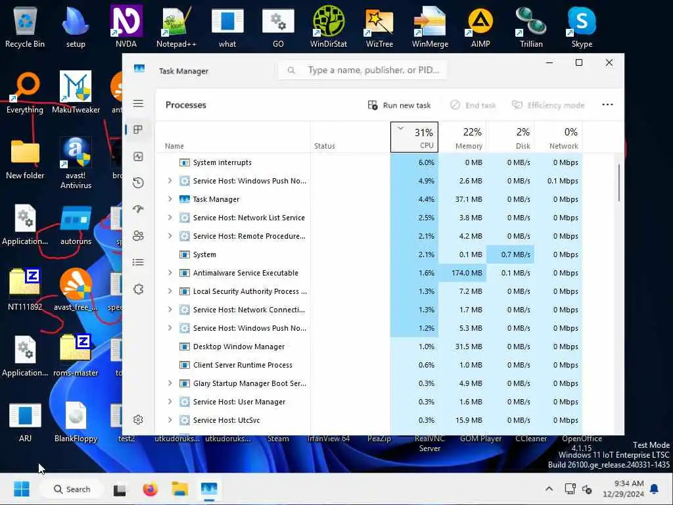Show hidden system tray icons chevron
The height and width of the screenshot is (505, 673).
tap(549, 489)
